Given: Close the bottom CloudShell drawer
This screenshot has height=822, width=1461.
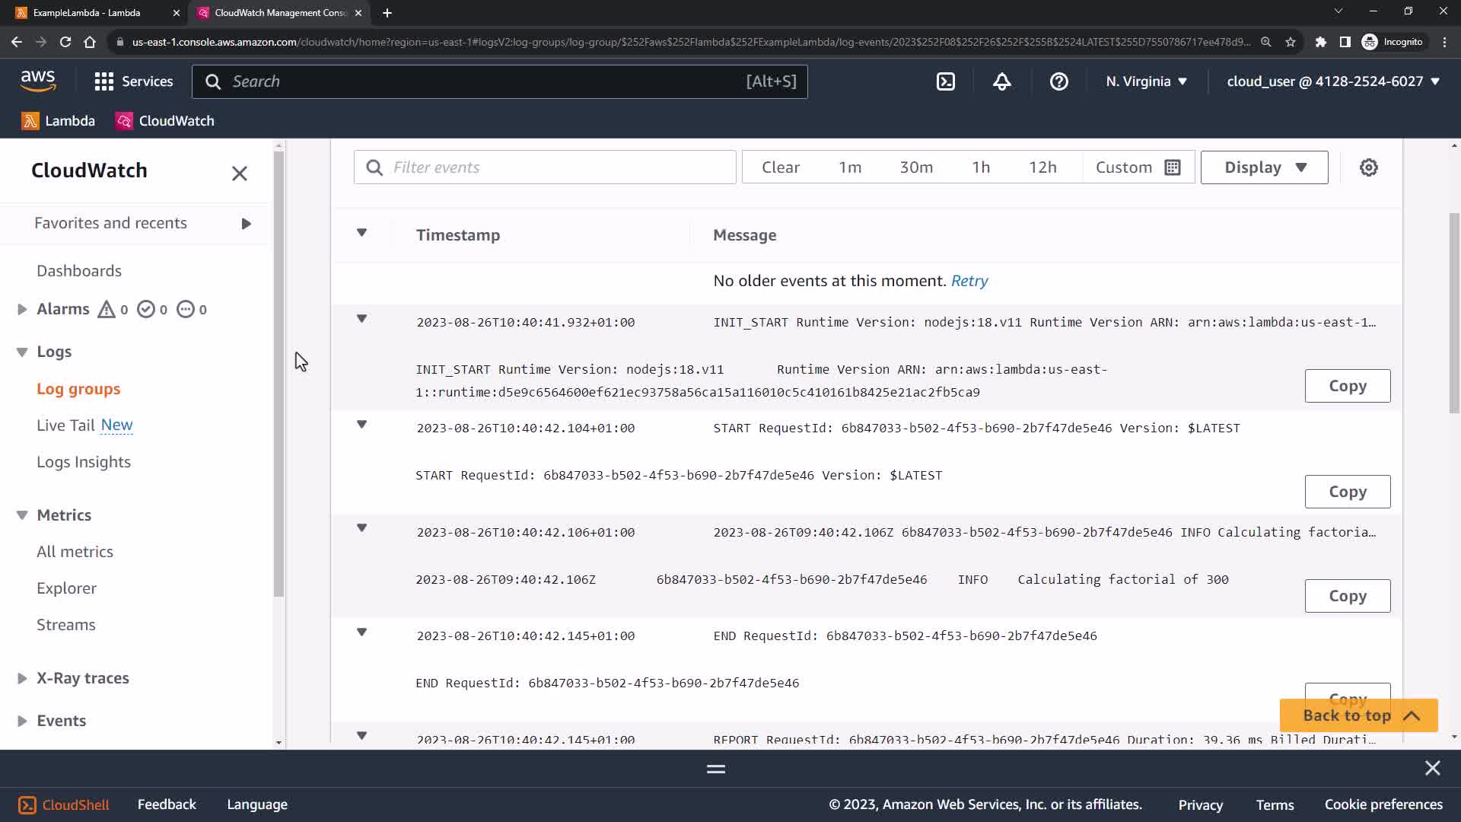Looking at the screenshot, I should point(1432,768).
